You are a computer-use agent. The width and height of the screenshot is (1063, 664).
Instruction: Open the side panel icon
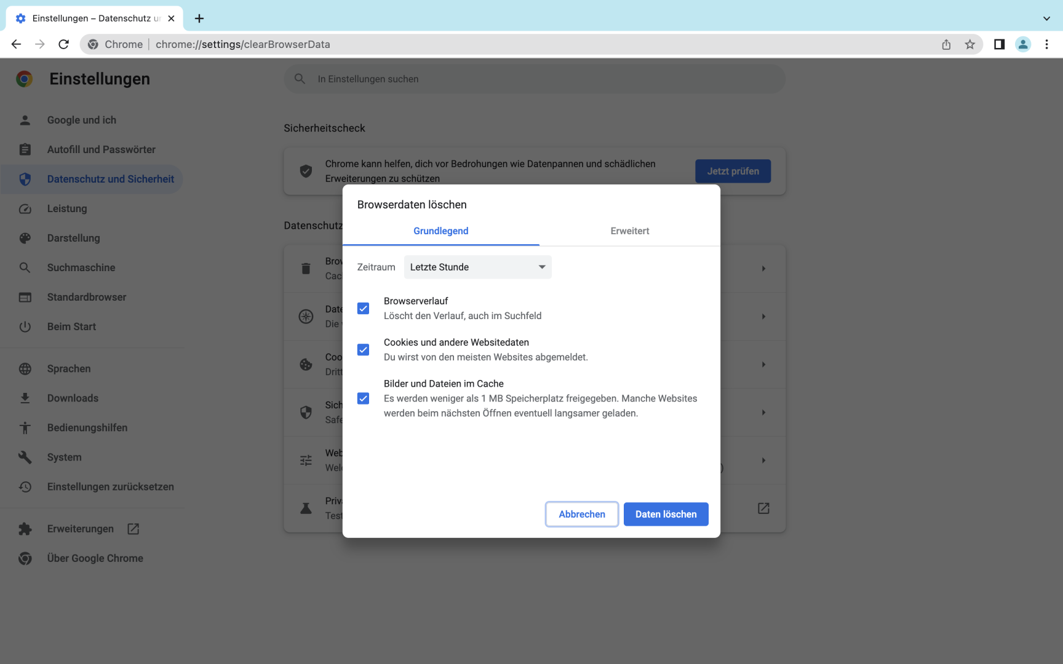999,44
